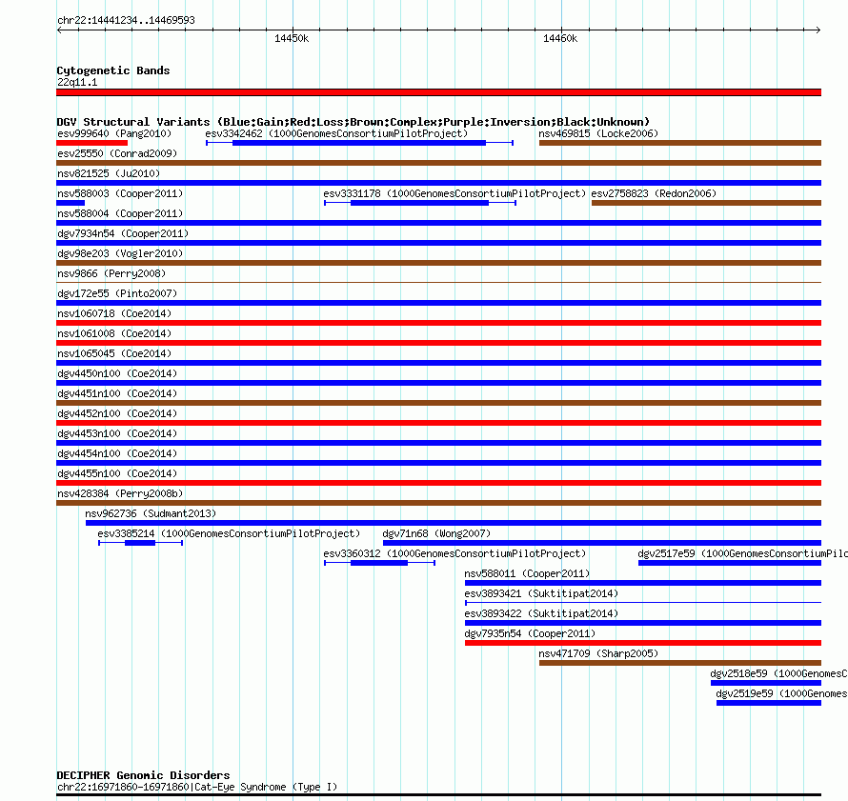Click the blue dgv2517e59 bar

tap(730, 563)
